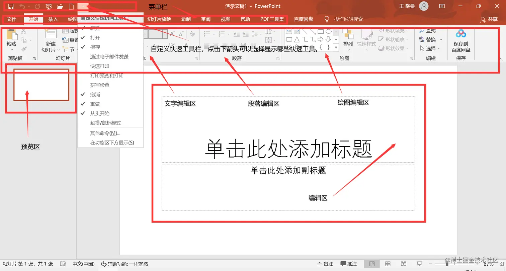Select the right arrow shape in gallery
This screenshot has width=506, height=271.
click(320, 40)
